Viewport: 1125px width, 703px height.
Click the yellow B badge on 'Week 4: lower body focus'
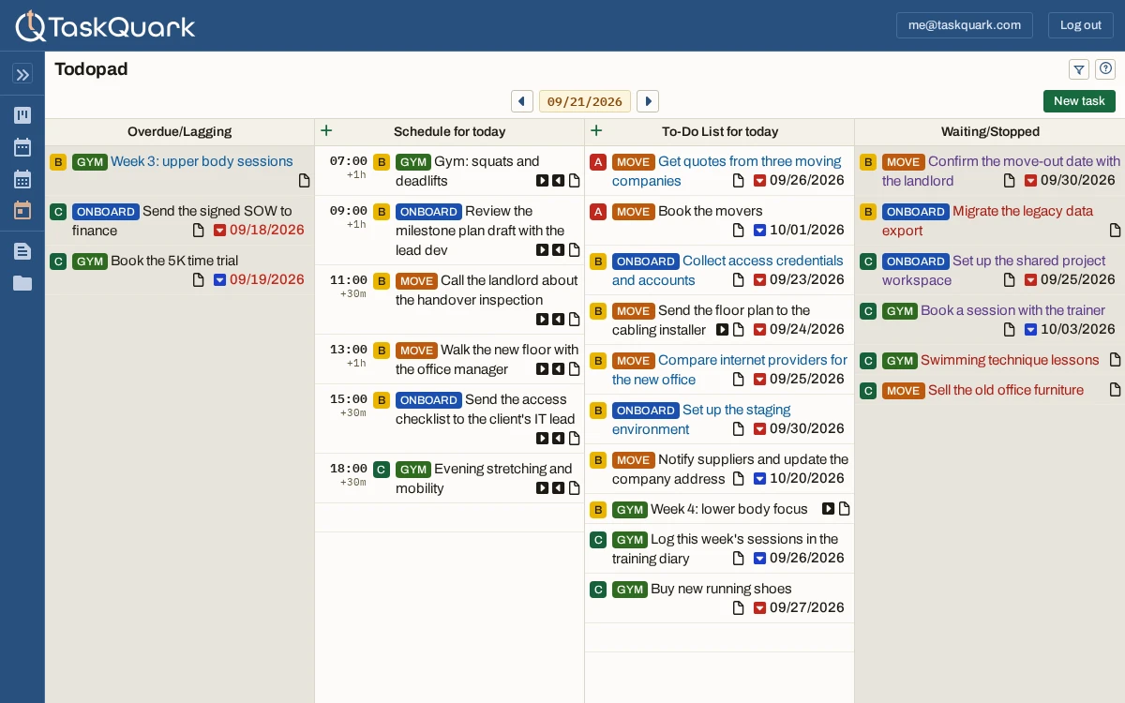coord(598,510)
